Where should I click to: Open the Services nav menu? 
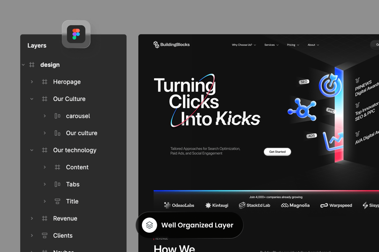coord(271,45)
